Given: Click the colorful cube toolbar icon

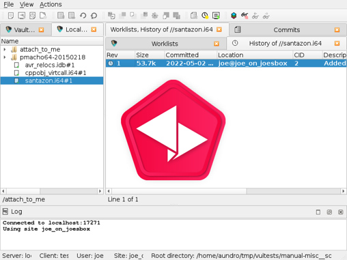Looking at the screenshot, I should coord(234,16).
